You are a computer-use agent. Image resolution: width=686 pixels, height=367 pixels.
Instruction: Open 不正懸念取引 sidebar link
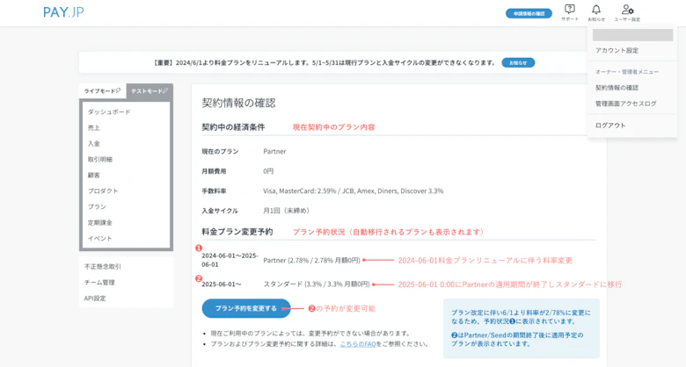(x=103, y=266)
